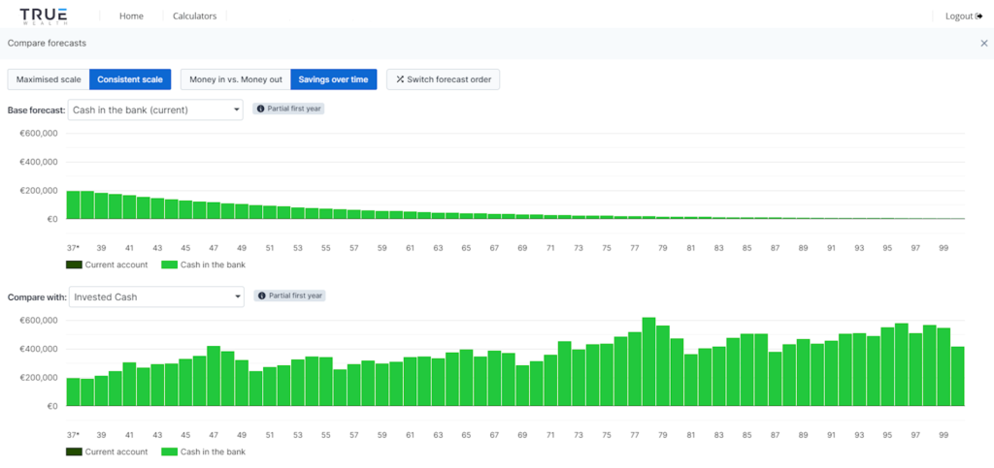
Task: Switch to Savings over time view
Action: coord(334,79)
